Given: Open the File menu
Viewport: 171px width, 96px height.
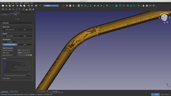Looking at the screenshot, I should click(x=2, y=3).
